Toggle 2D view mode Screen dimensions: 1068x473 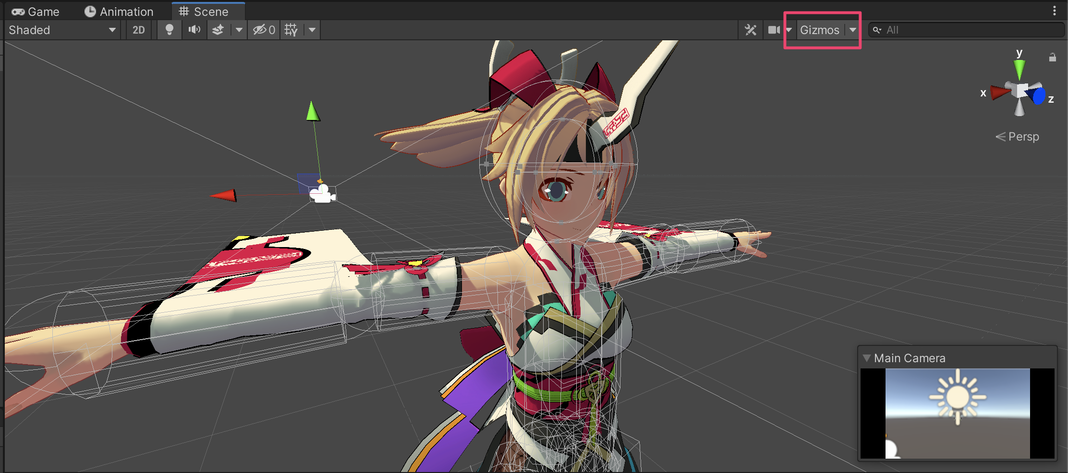point(139,30)
